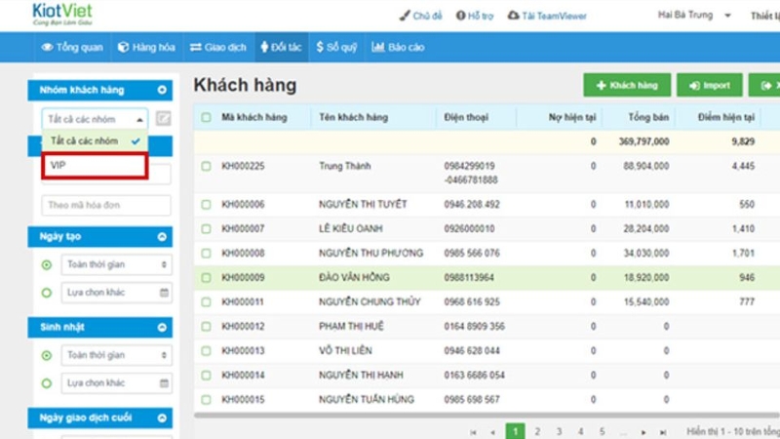Tick checkbox for KH000009
This screenshot has width=780, height=439.
[x=206, y=278]
